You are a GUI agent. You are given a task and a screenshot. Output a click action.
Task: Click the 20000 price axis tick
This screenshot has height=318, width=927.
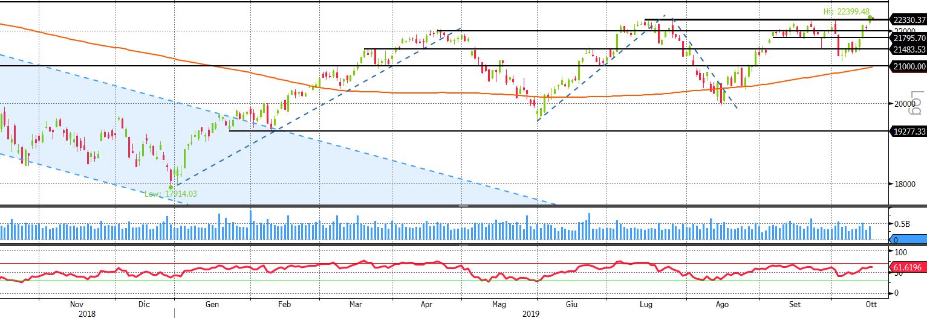click(x=905, y=104)
